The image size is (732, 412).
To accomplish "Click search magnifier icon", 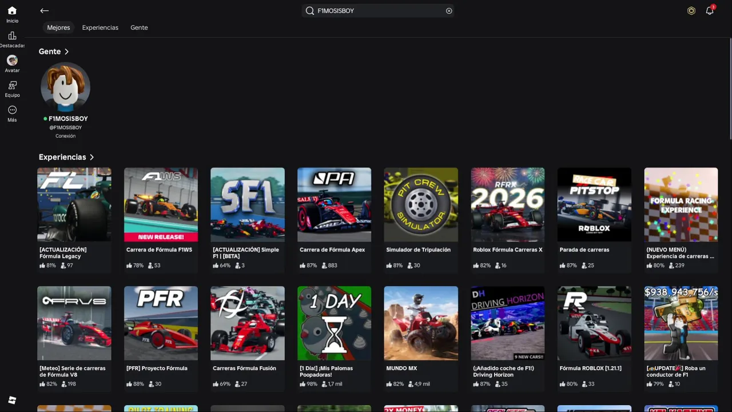I will pos(310,11).
